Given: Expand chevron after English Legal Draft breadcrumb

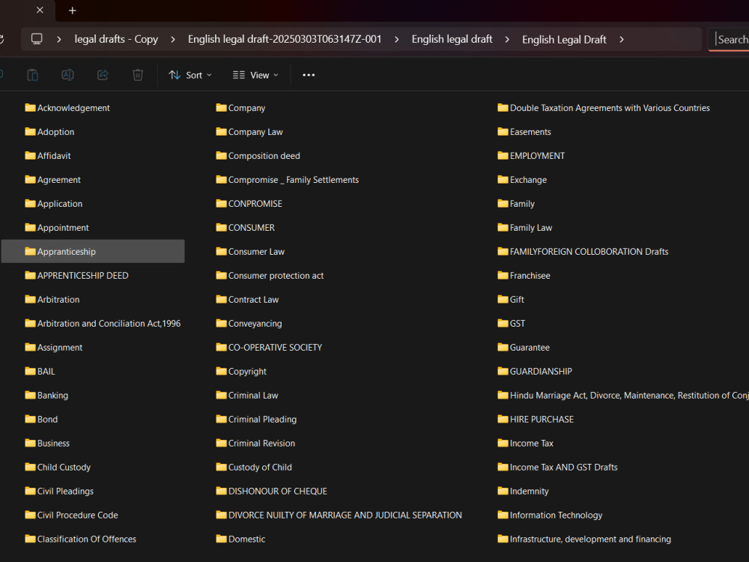Looking at the screenshot, I should tap(622, 39).
